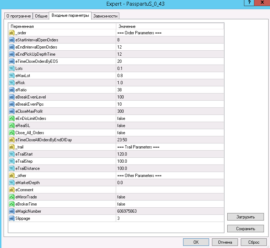This screenshot has width=270, height=248.
Task: Click the boolean icon beside Close_All_Orders
Action: tap(11, 133)
